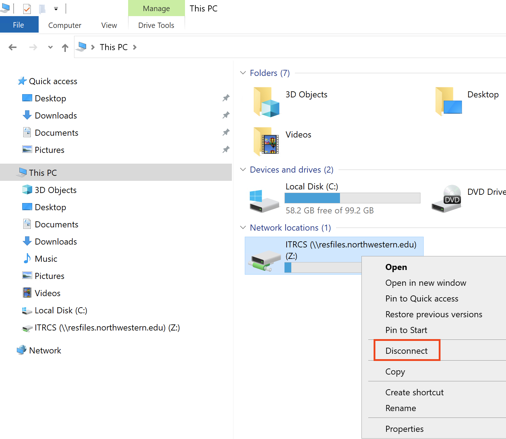Click the Local Disk (C:) usage bar

352,198
